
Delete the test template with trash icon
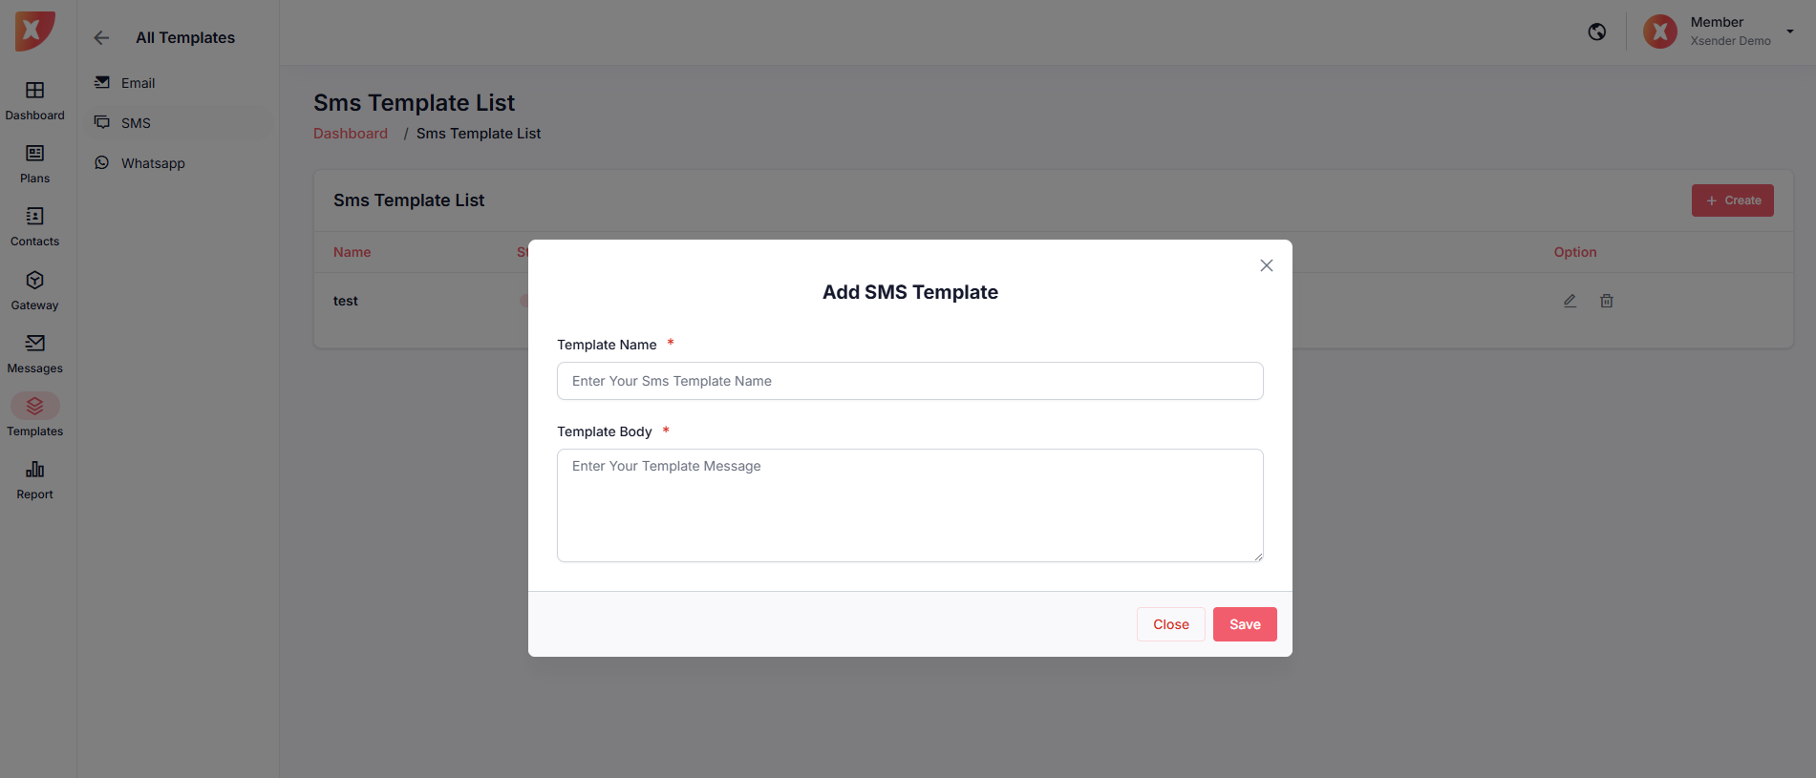1607,301
